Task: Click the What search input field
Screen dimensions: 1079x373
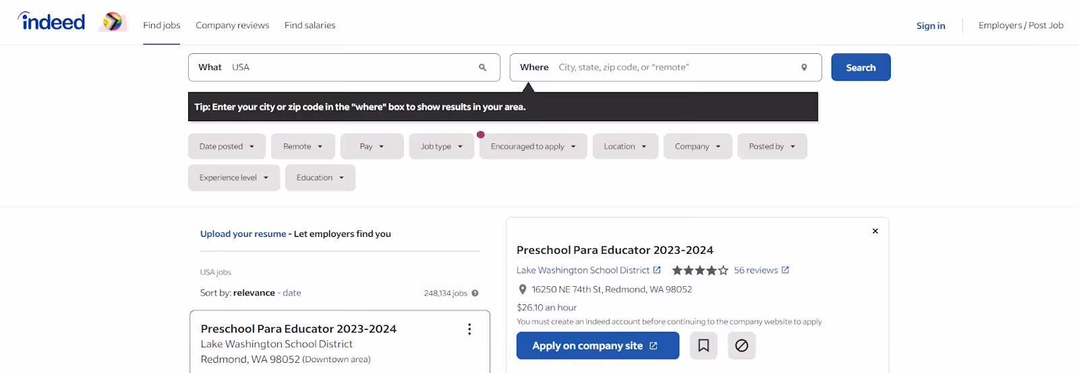Action: tap(344, 67)
